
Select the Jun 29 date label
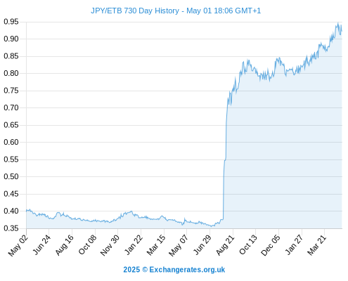[202, 245]
